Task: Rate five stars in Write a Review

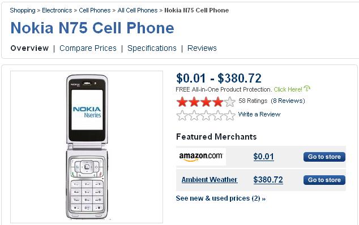Action: [x=230, y=115]
